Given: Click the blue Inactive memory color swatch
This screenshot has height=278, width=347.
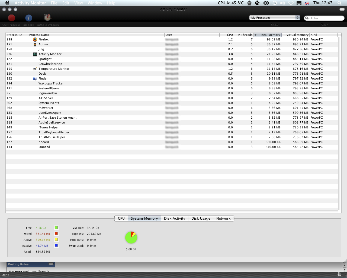Looking at the screenshot, I should (56, 245).
